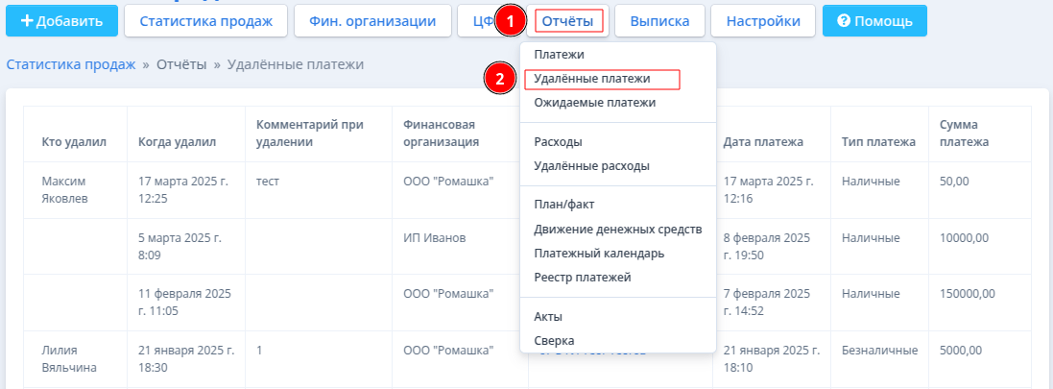The image size is (1053, 389).
Task: Open Фин. организации section
Action: pos(372,21)
